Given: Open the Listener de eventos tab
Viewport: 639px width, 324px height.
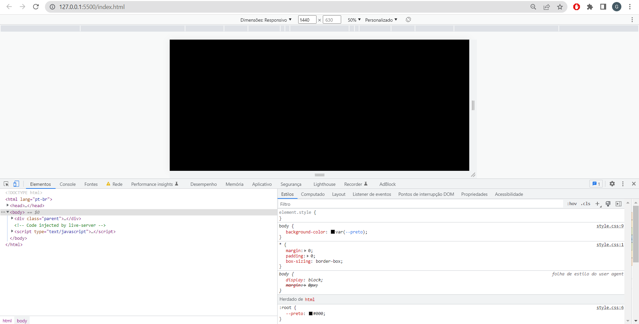Looking at the screenshot, I should point(371,194).
